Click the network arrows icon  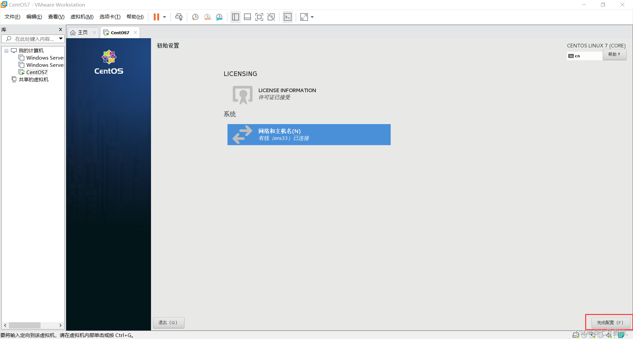[242, 135]
